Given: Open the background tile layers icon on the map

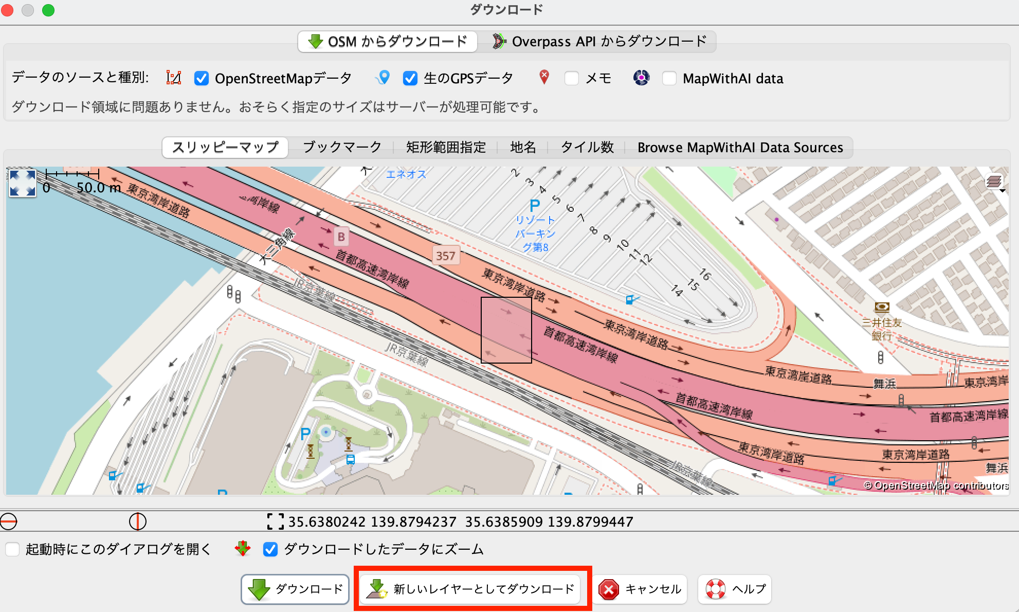Looking at the screenshot, I should pos(994,182).
